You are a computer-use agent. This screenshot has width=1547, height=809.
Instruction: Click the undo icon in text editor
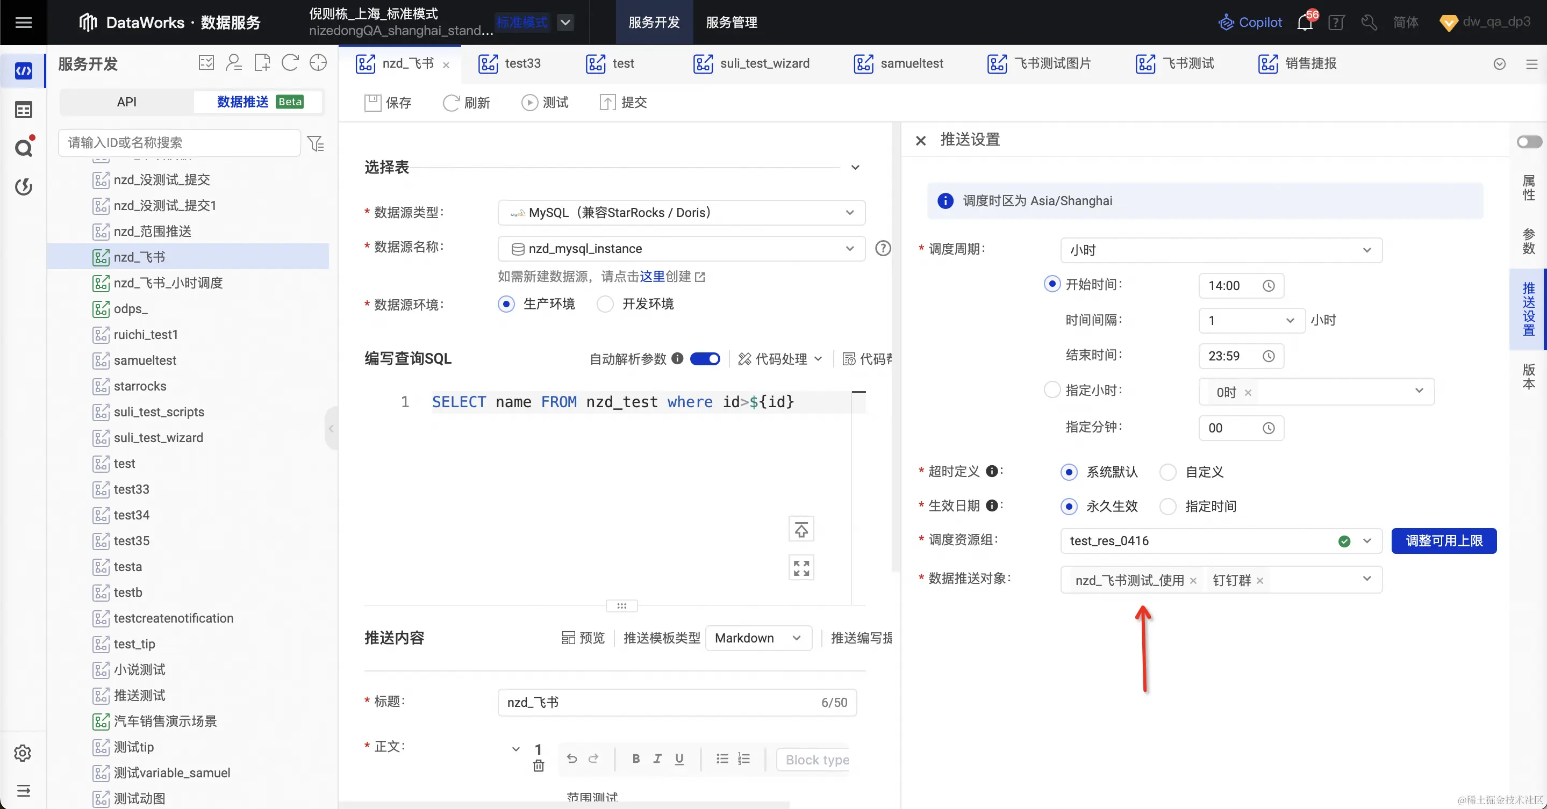[572, 759]
